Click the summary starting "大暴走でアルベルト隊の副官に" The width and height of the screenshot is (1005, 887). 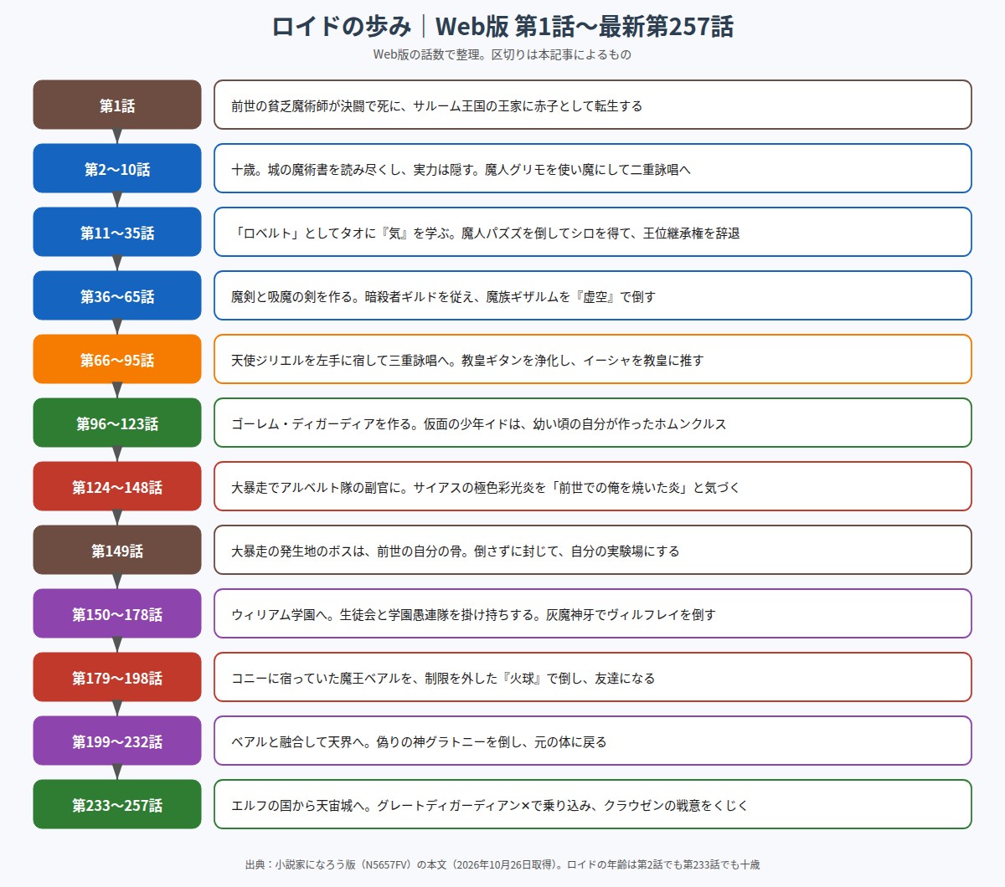tap(593, 487)
